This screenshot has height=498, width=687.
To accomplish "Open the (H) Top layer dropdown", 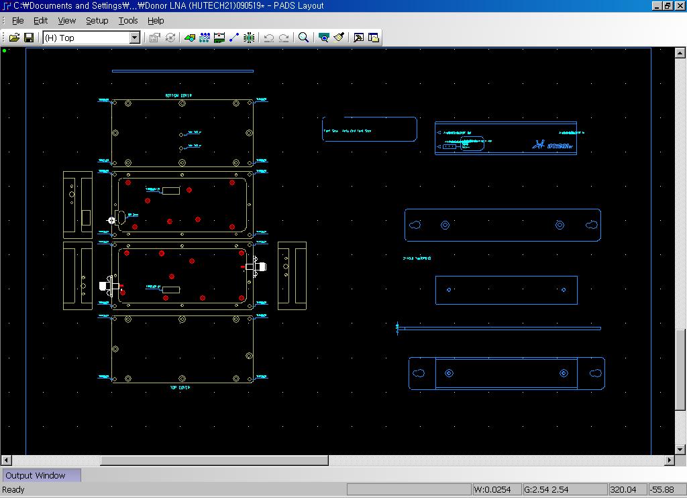I will point(134,38).
